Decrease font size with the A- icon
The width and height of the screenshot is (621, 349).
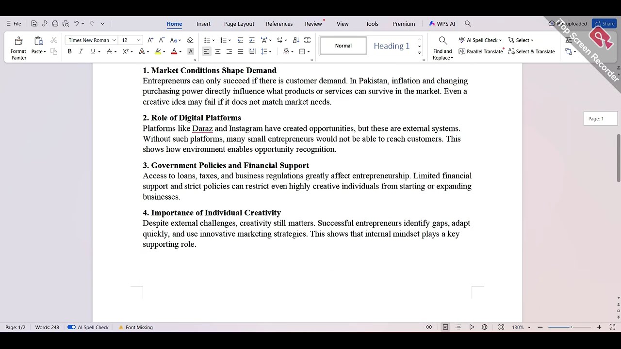[x=162, y=40]
